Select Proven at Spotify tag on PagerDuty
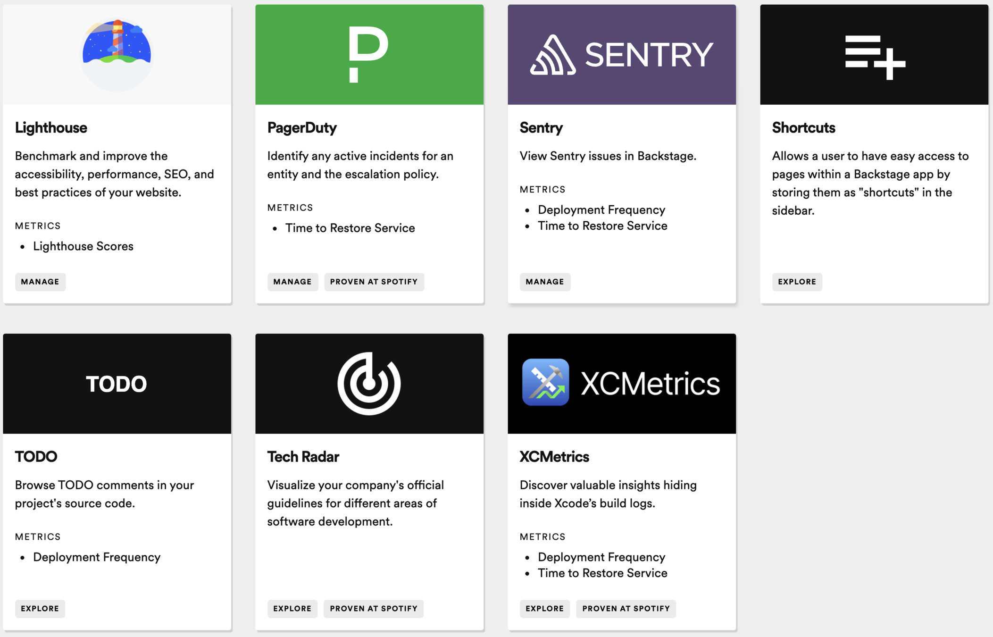 (x=374, y=282)
